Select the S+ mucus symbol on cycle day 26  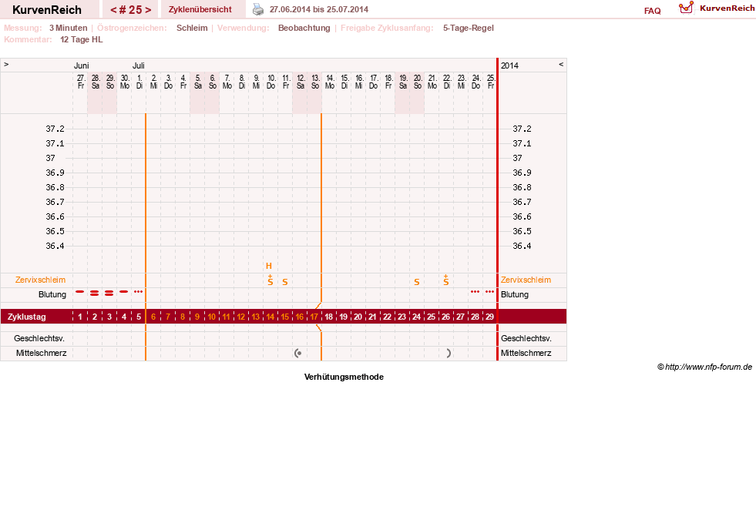pyautogui.click(x=446, y=280)
